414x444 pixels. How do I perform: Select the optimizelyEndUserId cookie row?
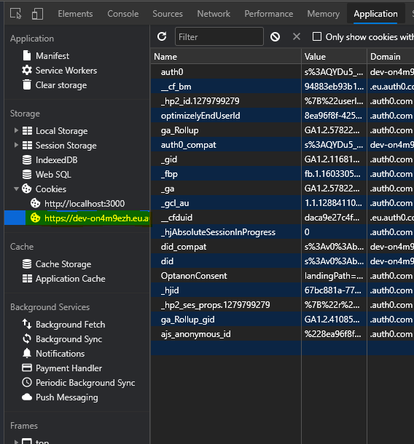[x=282, y=116]
